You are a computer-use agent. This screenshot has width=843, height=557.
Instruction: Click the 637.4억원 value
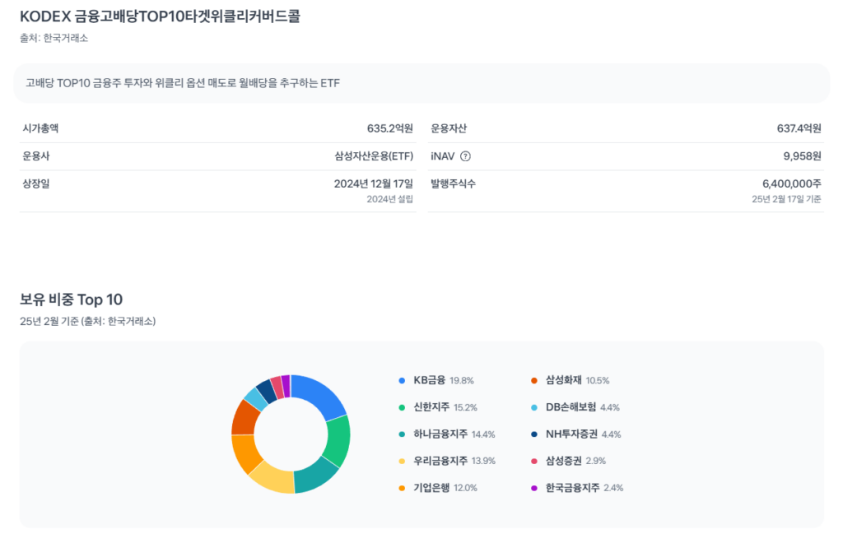(799, 128)
